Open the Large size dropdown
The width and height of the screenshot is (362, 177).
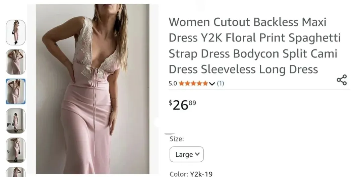pos(187,154)
